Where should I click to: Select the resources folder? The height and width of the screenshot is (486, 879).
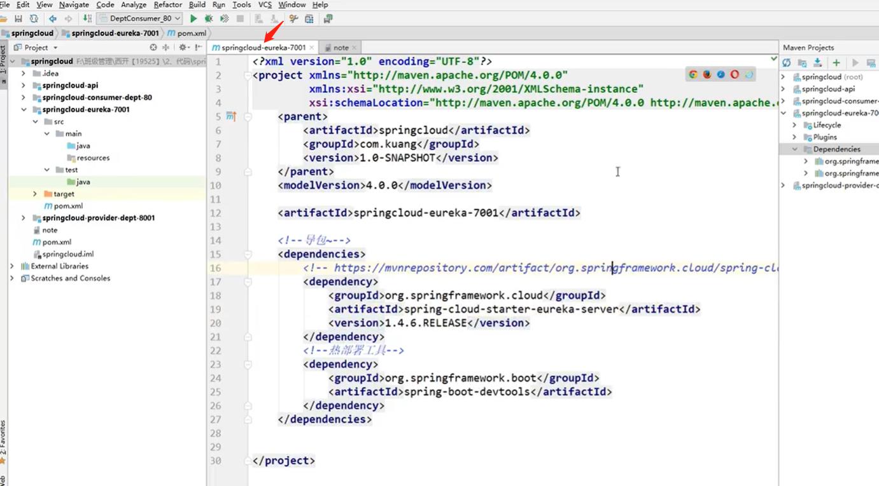88,158
